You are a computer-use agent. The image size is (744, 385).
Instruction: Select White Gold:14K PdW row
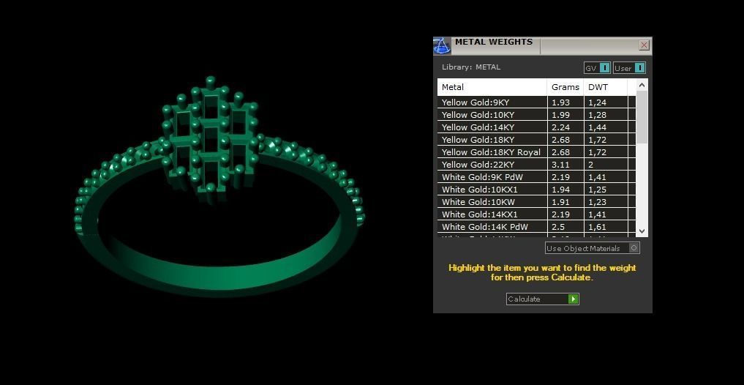click(x=536, y=226)
